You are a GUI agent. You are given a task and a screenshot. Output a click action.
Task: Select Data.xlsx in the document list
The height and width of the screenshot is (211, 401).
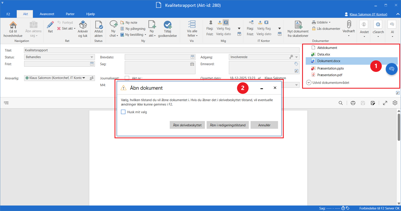tap(324, 54)
